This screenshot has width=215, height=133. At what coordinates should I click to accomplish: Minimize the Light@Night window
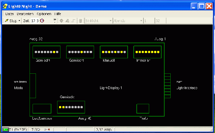pos(194,6)
